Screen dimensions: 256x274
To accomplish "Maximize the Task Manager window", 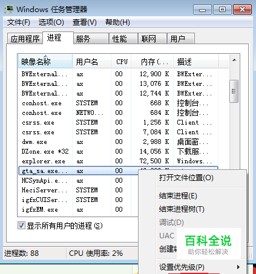I will [222, 10].
